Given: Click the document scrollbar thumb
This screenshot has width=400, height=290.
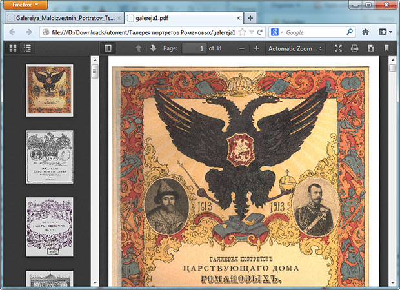Looking at the screenshot, I should pos(392,68).
